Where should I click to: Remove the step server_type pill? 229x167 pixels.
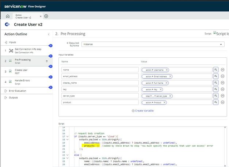170,96
